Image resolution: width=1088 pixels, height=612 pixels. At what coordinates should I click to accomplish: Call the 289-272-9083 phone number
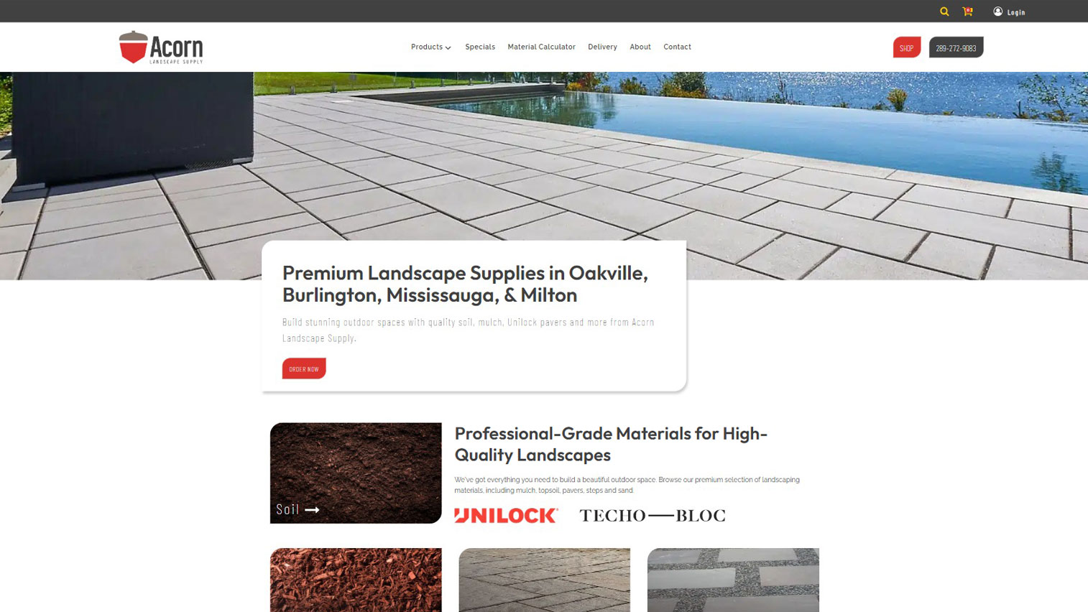[955, 47]
